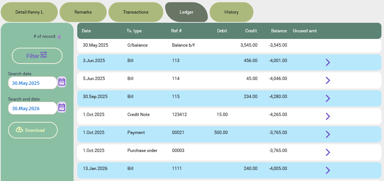The width and height of the screenshot is (384, 181).
Task: Click the Balance b/f reference
Action: coord(183,45)
